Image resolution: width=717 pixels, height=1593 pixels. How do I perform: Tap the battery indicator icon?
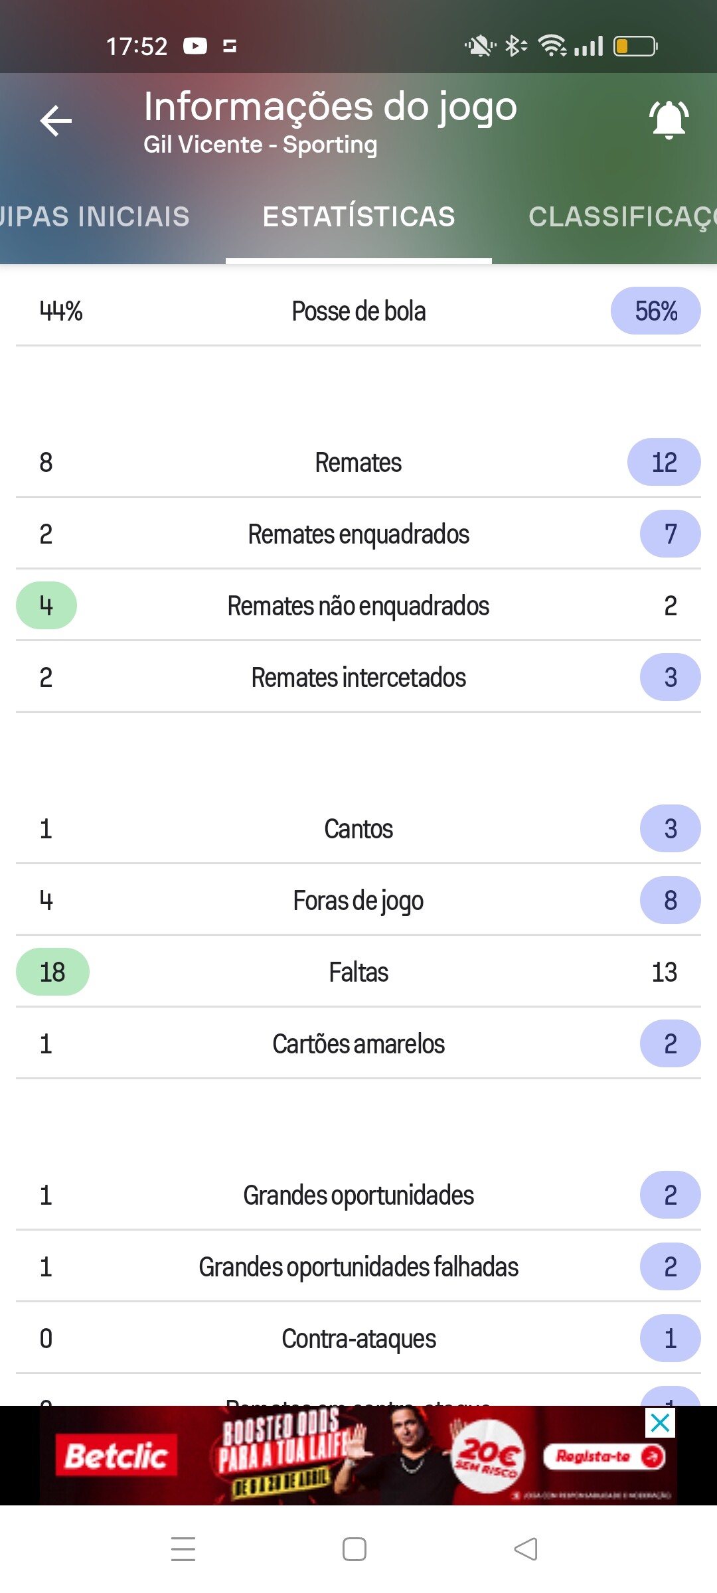click(x=635, y=46)
